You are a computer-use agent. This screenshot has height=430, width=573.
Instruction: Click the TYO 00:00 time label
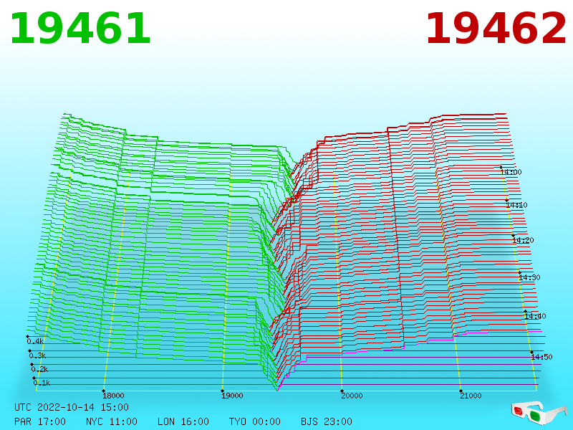(x=255, y=421)
